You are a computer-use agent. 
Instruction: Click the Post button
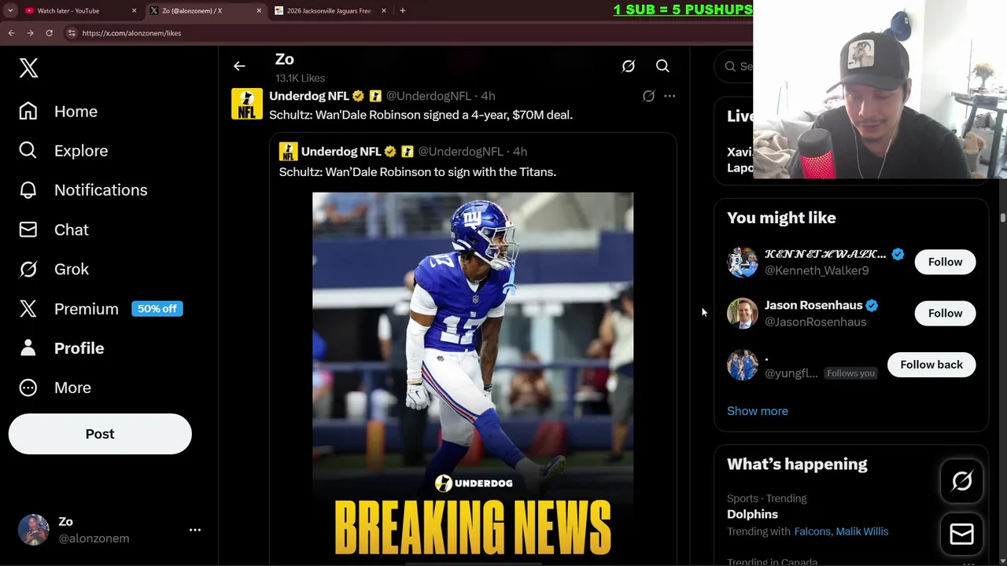click(100, 434)
